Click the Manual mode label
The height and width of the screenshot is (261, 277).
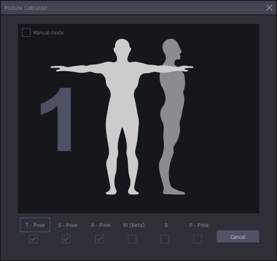48,33
